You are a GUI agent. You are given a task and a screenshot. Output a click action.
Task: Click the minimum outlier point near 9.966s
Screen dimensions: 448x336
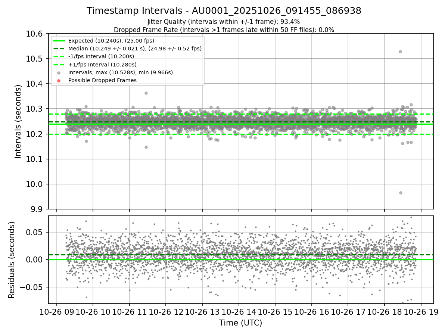(401, 193)
